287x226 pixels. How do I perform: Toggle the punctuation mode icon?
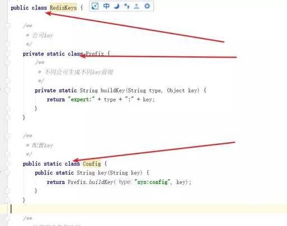[x=127, y=6]
